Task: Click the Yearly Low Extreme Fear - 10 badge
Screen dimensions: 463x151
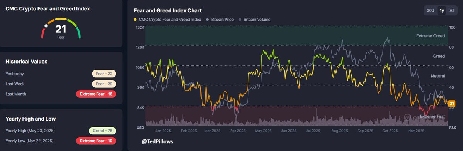Action: click(96, 141)
